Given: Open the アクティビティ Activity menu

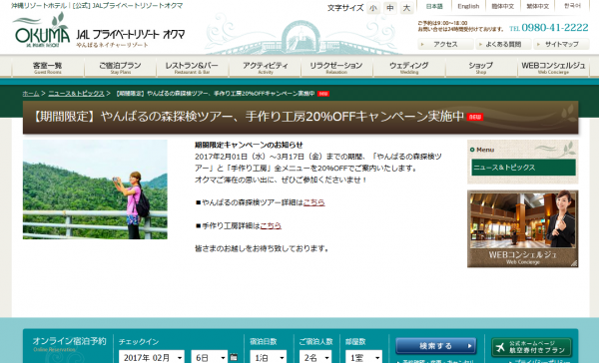Looking at the screenshot, I should pos(266,67).
